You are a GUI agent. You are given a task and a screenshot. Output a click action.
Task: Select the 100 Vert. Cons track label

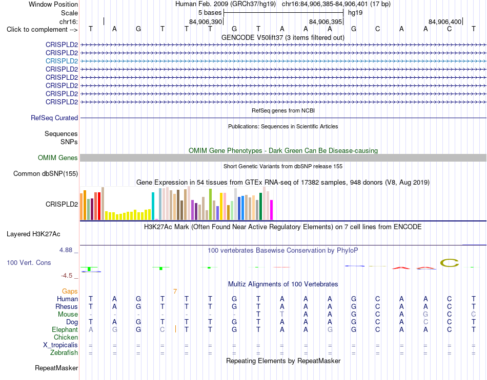[29, 262]
